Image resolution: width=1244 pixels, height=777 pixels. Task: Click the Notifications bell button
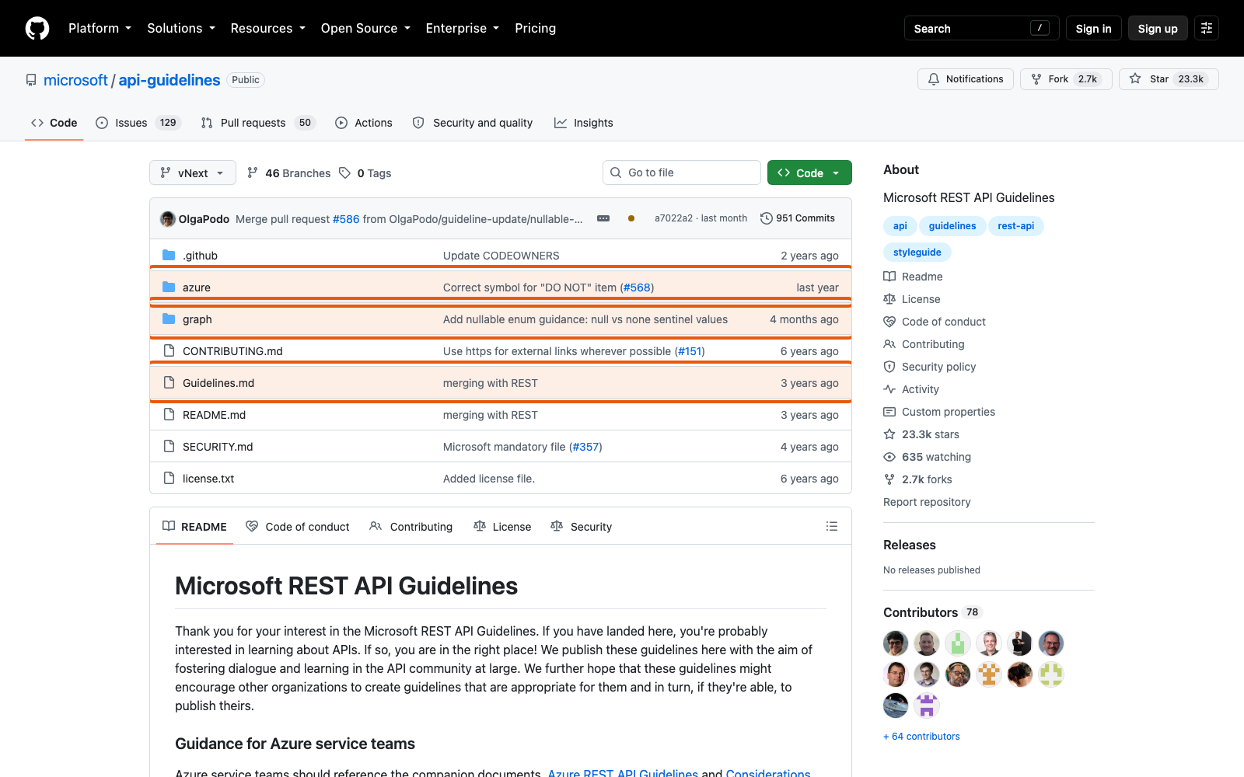pyautogui.click(x=966, y=79)
